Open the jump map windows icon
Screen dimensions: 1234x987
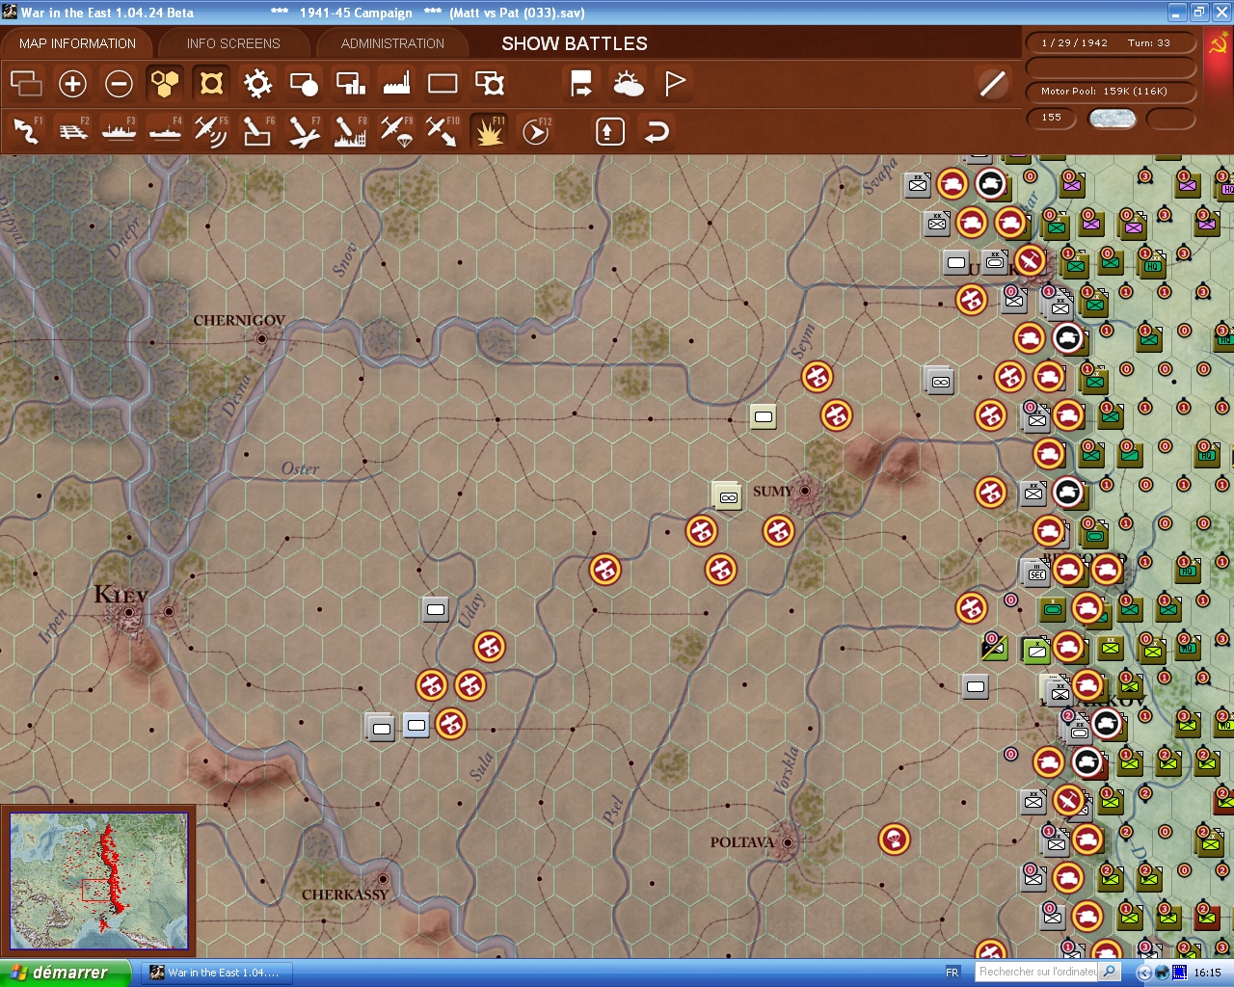[x=26, y=84]
